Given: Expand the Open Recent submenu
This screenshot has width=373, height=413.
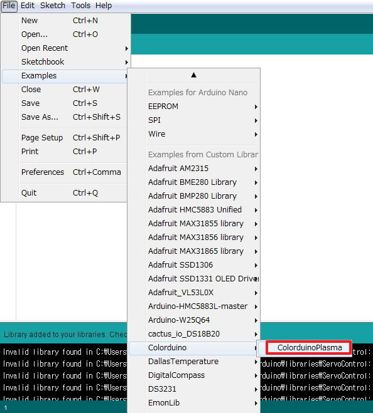Looking at the screenshot, I should (65, 48).
